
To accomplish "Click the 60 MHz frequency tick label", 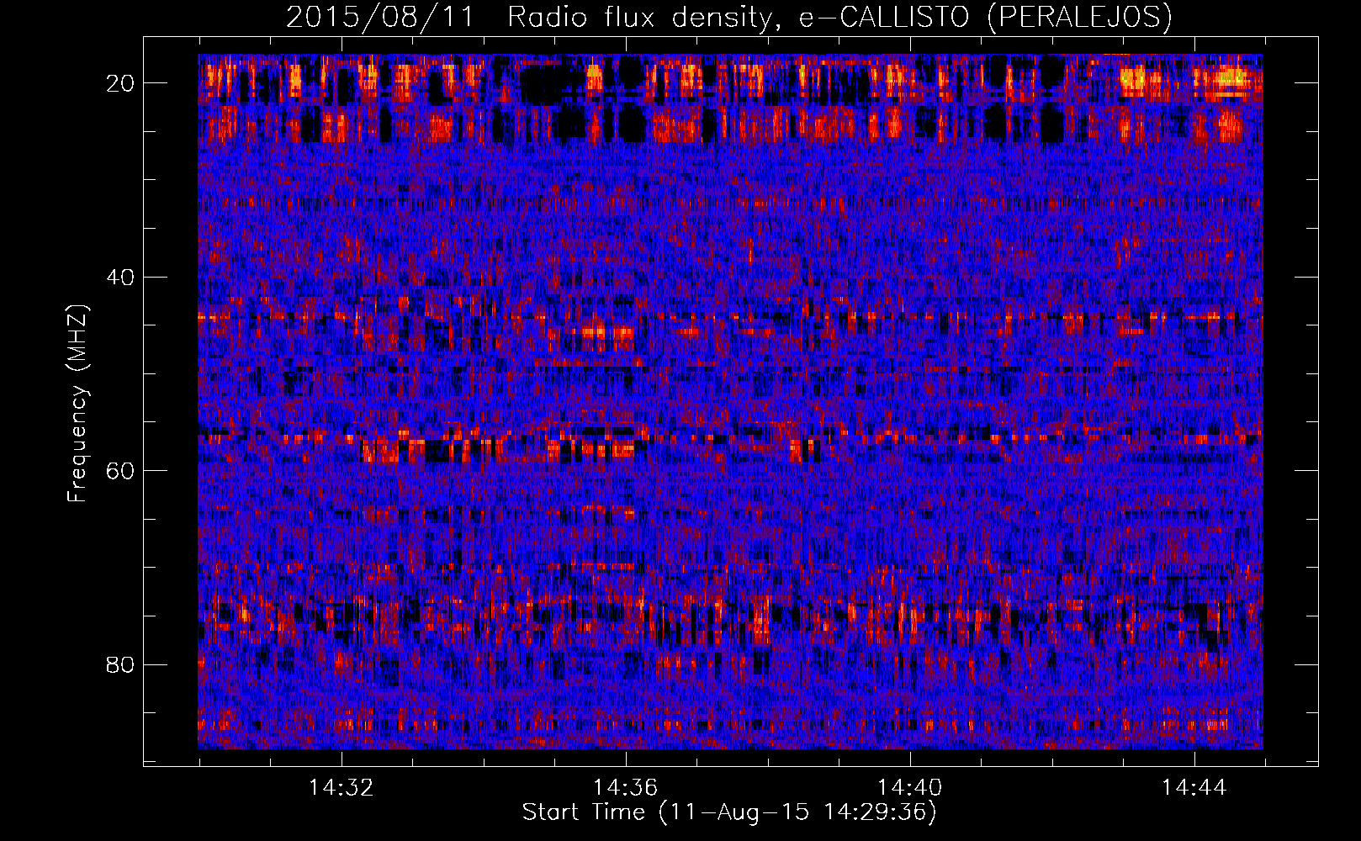I will (x=120, y=471).
